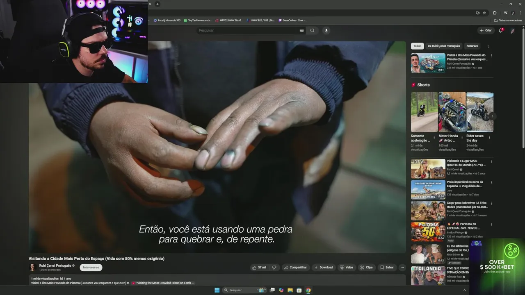This screenshot has height=295, width=525.
Task: Bookmark this page with the star icon
Action: coord(484,13)
